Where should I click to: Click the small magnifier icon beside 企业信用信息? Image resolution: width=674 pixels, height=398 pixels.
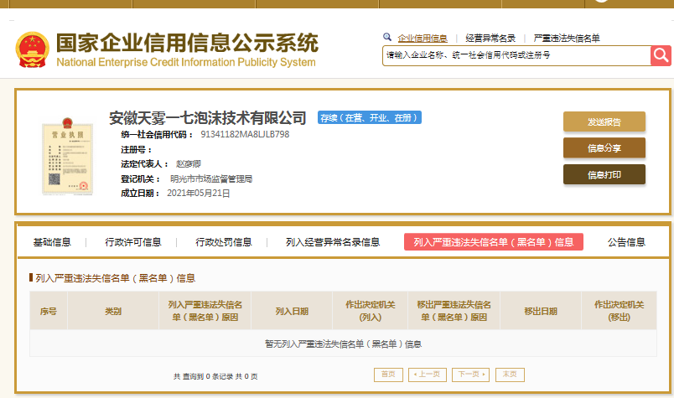click(x=387, y=38)
